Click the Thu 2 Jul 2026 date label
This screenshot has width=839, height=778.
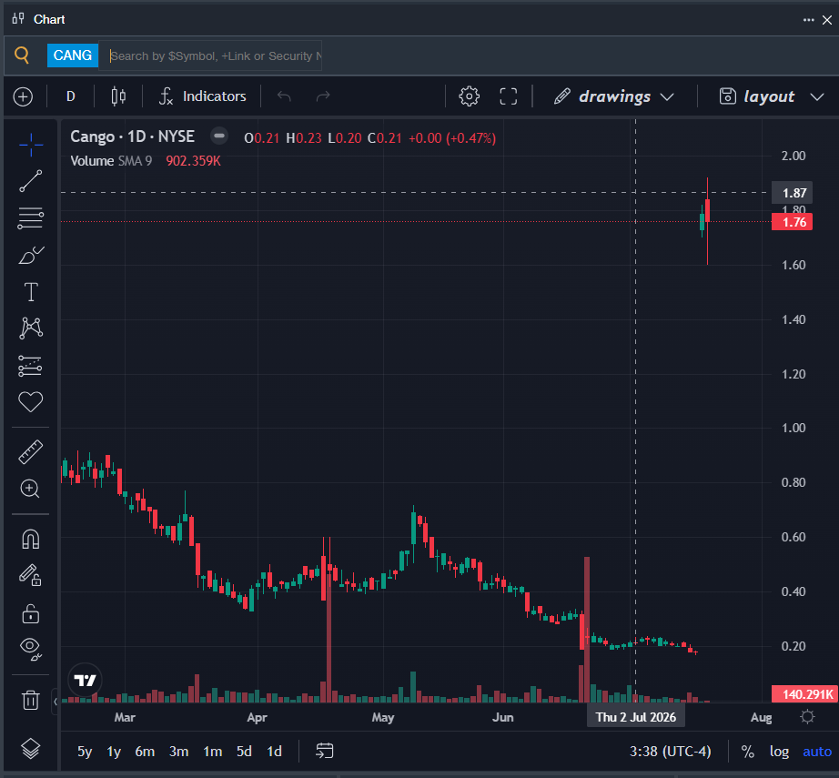636,717
